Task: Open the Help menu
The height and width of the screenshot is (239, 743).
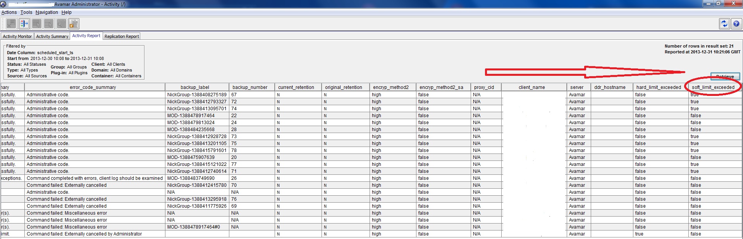Action: point(66,12)
